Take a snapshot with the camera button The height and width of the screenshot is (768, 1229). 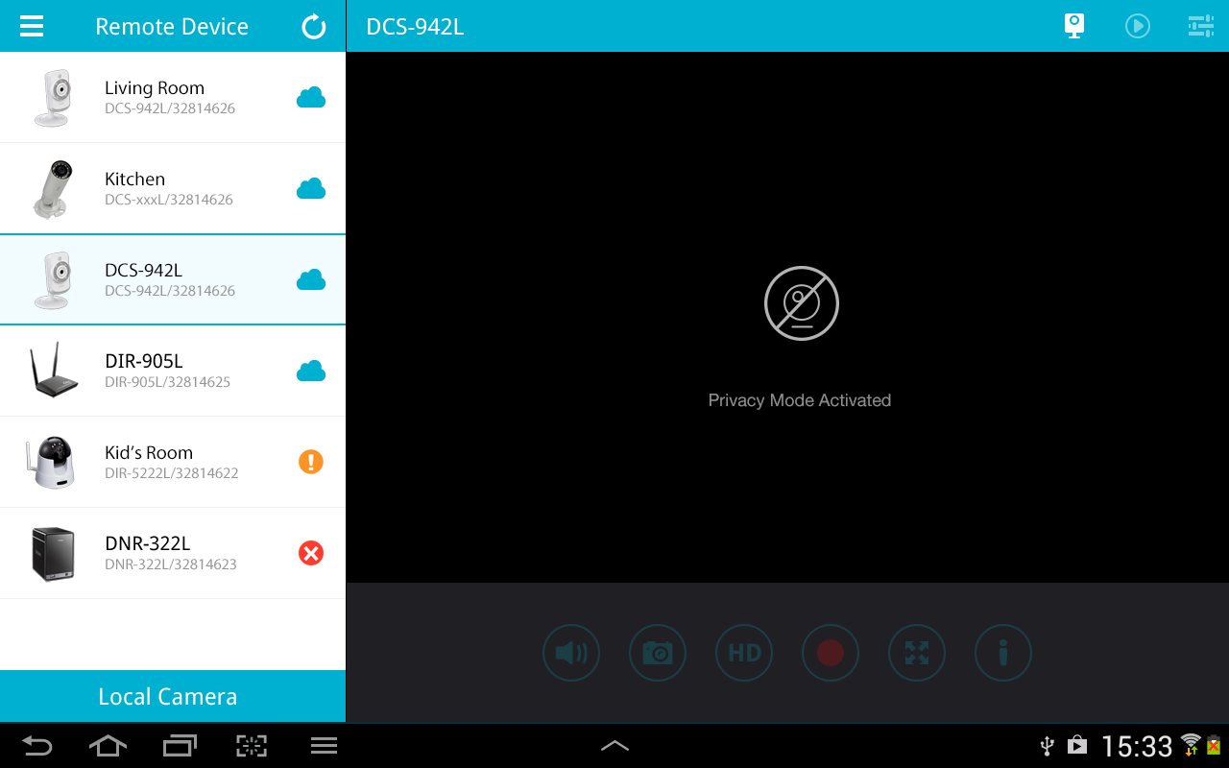pos(658,654)
